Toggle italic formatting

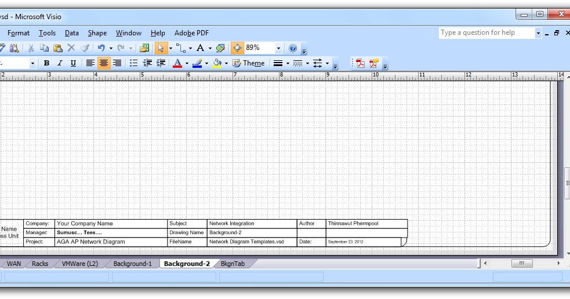tap(60, 63)
